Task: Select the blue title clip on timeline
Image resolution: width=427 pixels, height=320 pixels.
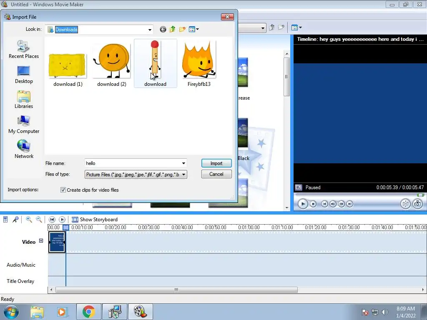Action: [57, 242]
